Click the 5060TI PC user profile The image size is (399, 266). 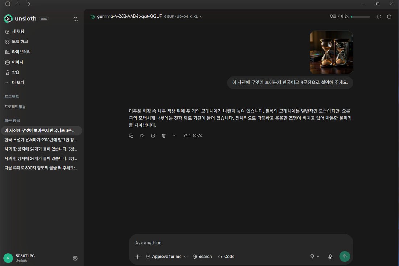tap(19, 258)
